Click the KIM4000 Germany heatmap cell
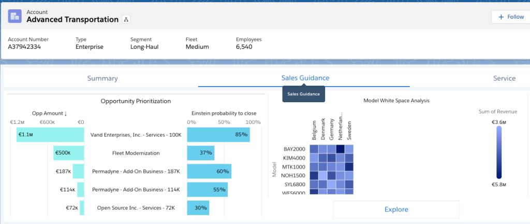The width and height of the screenshot is (530, 224). click(332, 158)
